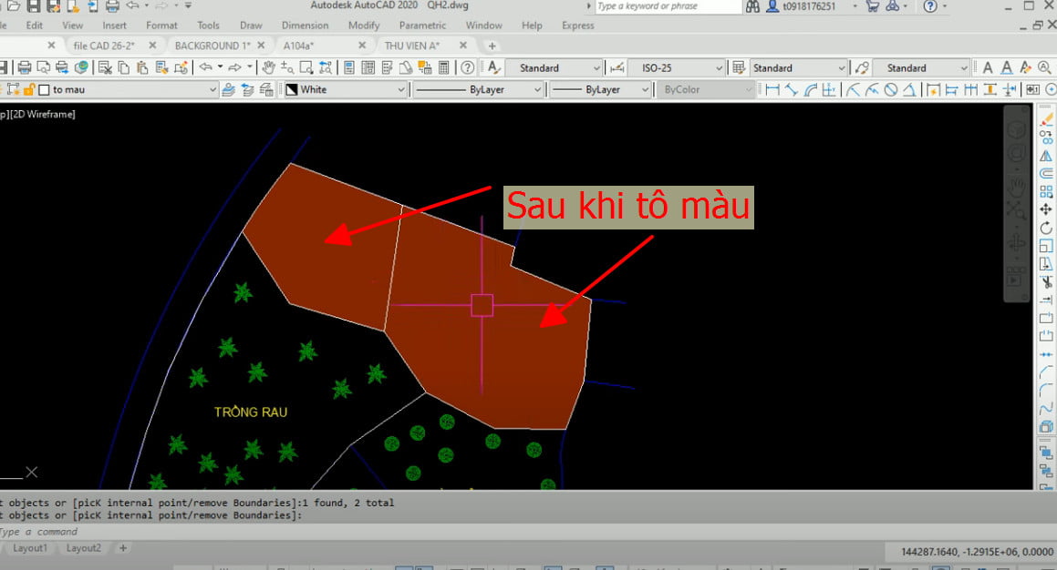Open the QuickCalc calculator icon
Viewport: 1057px width, 570px height.
click(x=443, y=67)
